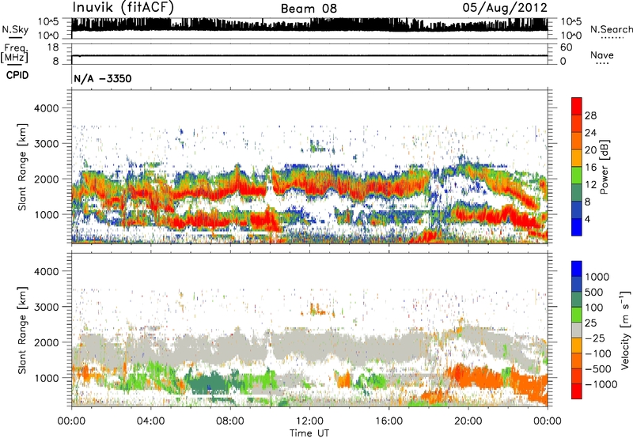Click the blue top of Velocity colorbar
This screenshot has height=438, width=633.
577,269
